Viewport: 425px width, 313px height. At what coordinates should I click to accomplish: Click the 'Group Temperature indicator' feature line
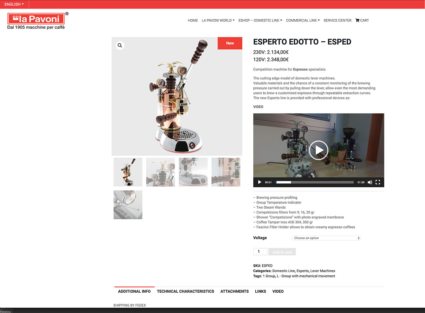tap(277, 203)
